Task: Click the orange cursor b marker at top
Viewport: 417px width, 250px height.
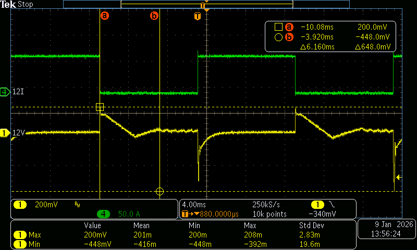Action: click(x=154, y=16)
